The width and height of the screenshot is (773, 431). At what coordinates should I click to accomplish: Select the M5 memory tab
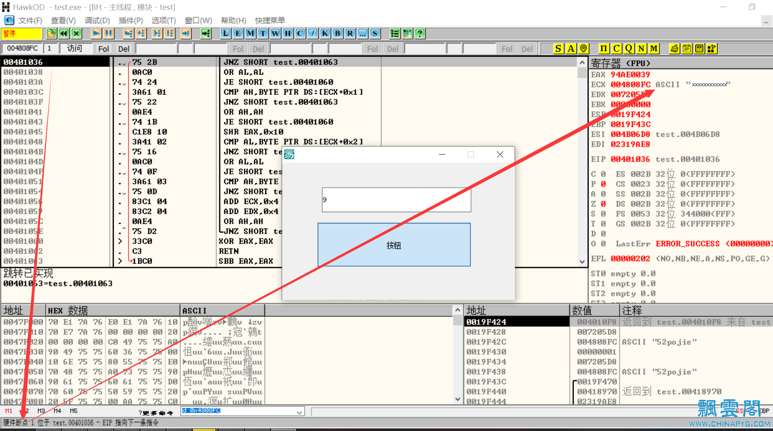(x=73, y=411)
